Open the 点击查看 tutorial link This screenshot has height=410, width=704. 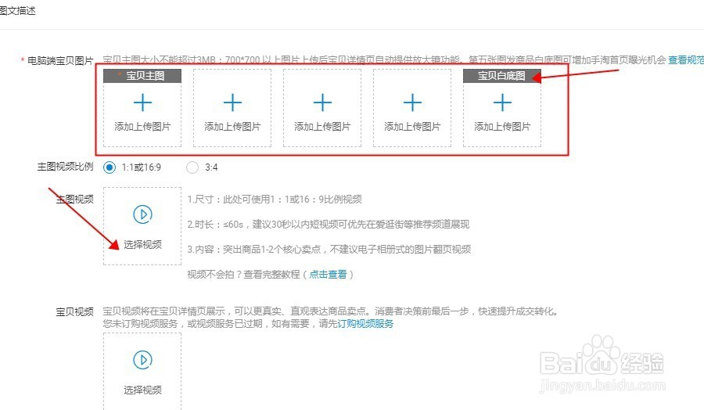(329, 274)
